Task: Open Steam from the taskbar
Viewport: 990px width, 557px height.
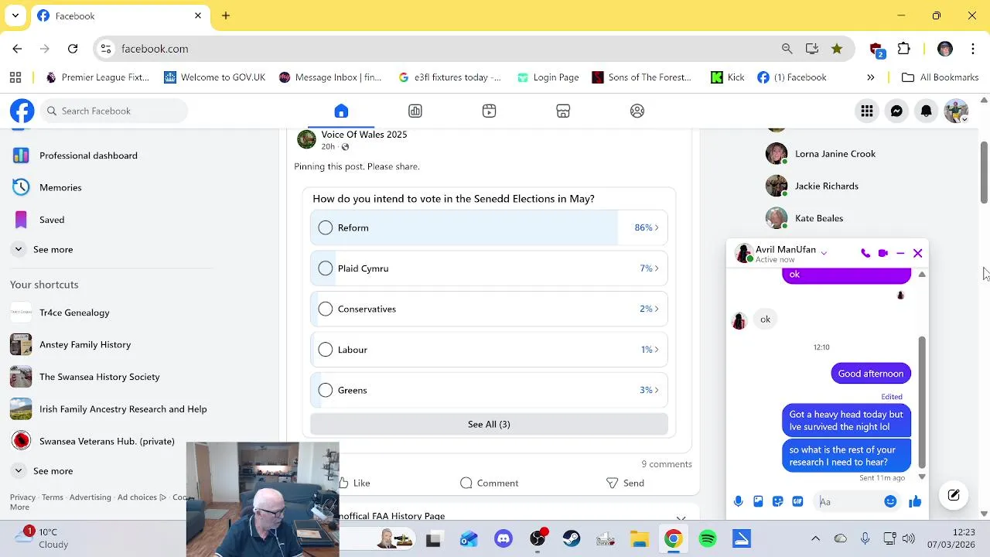Action: tap(572, 539)
